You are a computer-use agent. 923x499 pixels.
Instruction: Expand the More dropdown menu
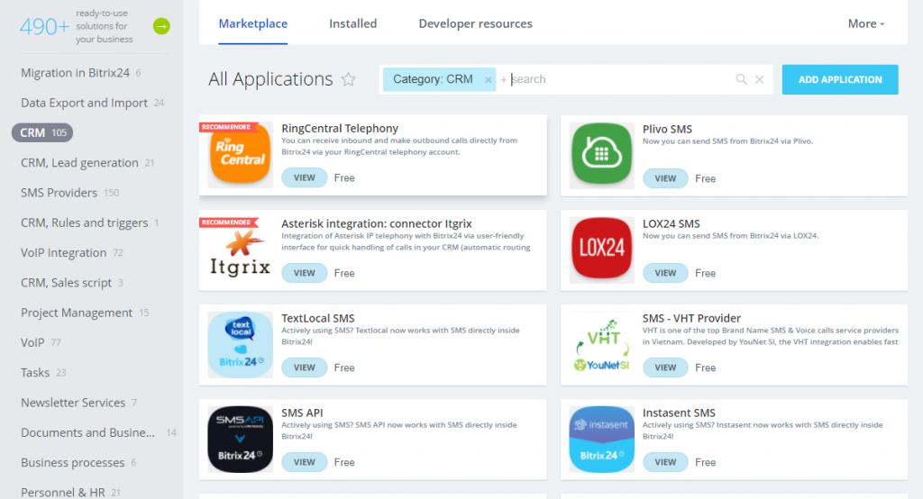click(x=866, y=23)
